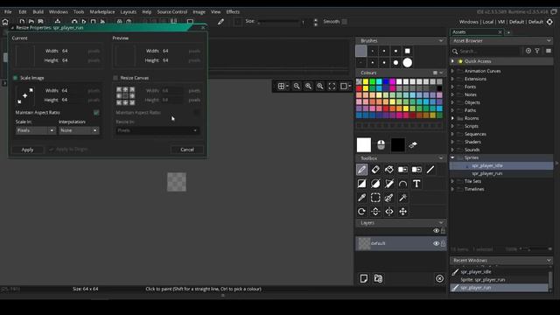Click the zoom out magnifier
This screenshot has height=315, width=560.
tap(297, 86)
